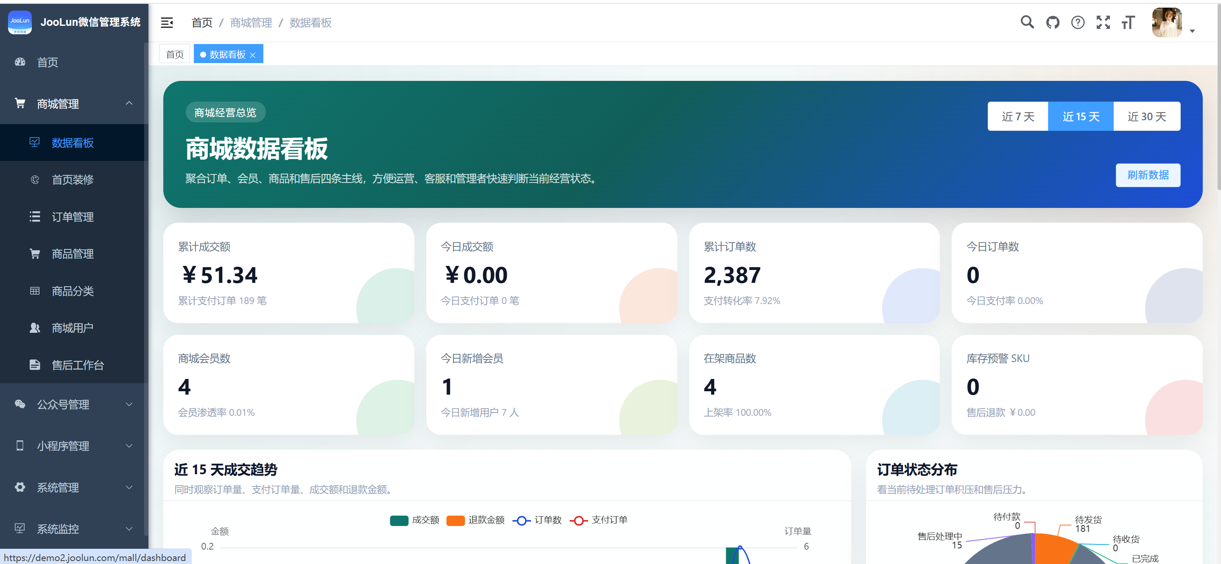The height and width of the screenshot is (564, 1221).
Task: Select the 近 7 天 range
Action: pos(1018,116)
